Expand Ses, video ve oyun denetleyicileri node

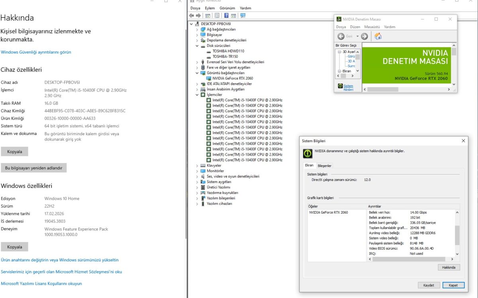click(197, 176)
